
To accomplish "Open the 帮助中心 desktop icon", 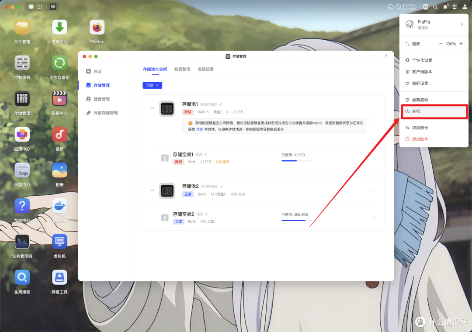I will [22, 207].
